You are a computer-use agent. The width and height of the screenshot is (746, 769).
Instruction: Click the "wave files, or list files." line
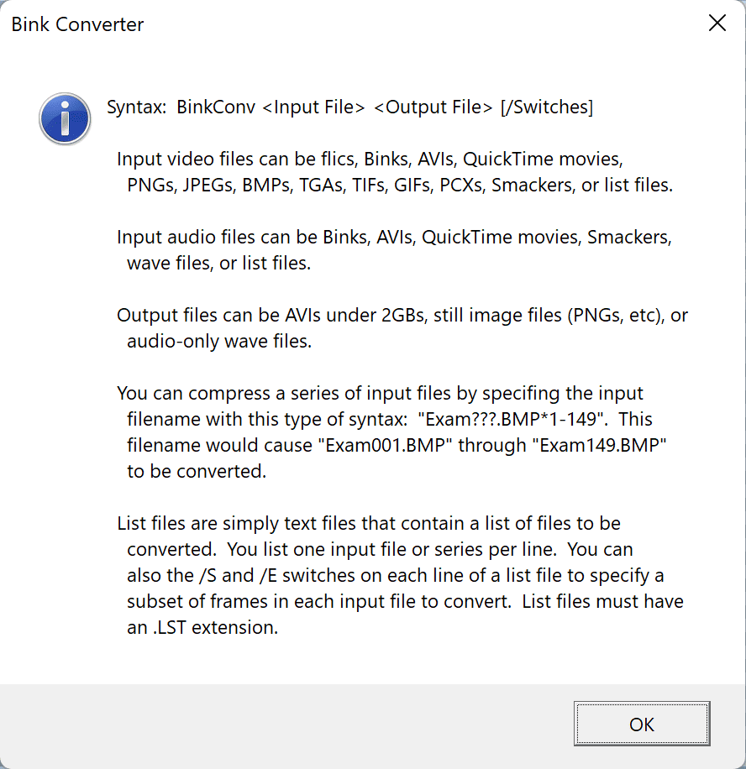[218, 264]
